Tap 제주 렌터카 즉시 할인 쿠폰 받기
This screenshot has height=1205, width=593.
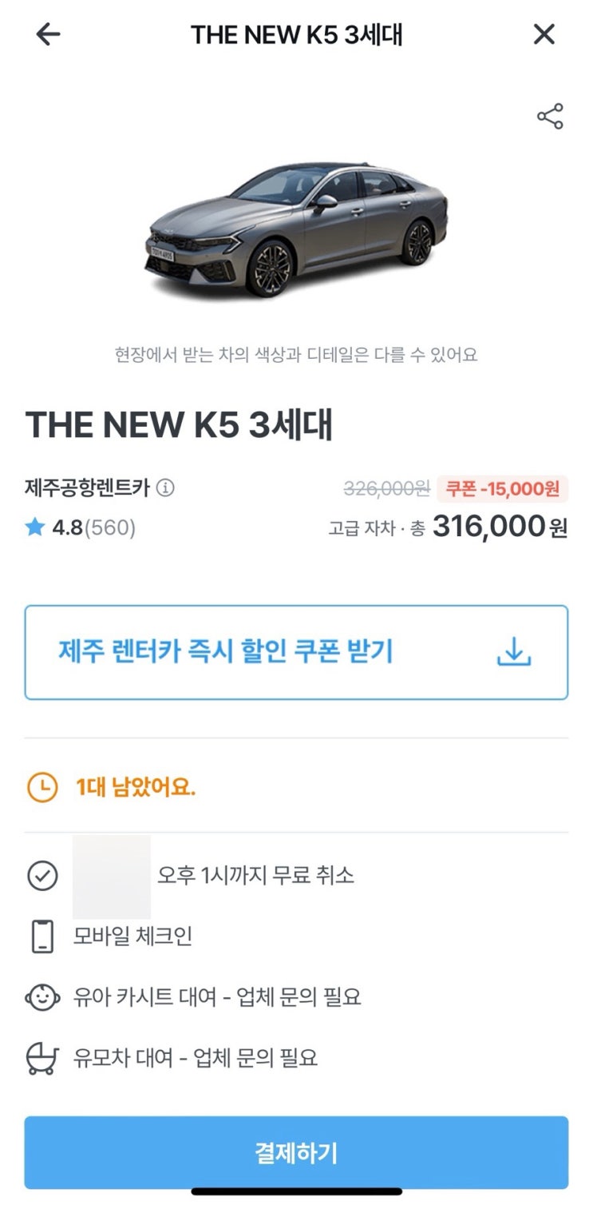226,652
